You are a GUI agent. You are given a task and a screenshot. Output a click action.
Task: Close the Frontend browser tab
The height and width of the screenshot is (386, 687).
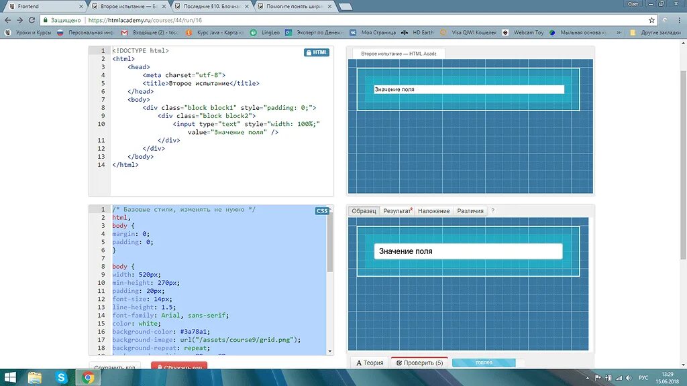tap(81, 7)
